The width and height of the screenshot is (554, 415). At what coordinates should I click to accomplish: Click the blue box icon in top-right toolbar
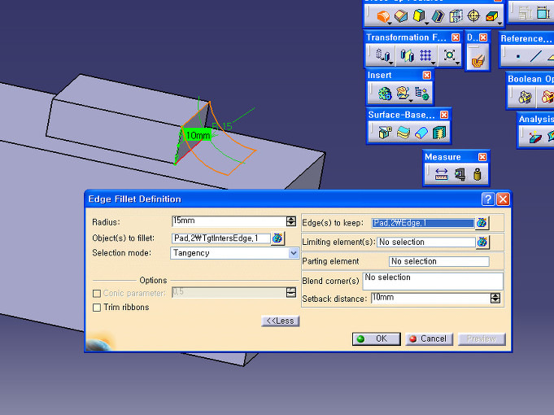(543, 13)
